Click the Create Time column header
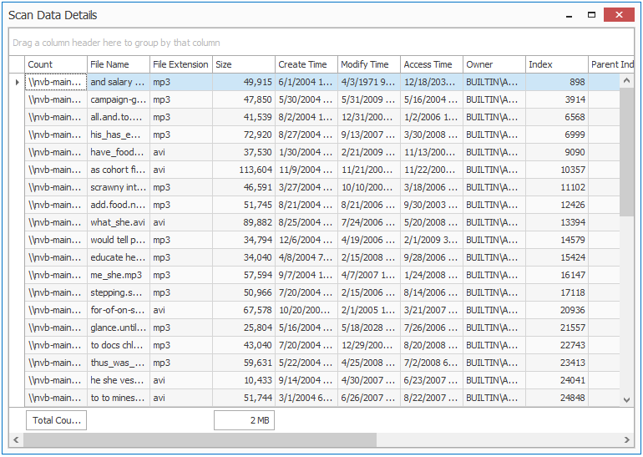Viewport: 643px width, 457px height. point(306,64)
